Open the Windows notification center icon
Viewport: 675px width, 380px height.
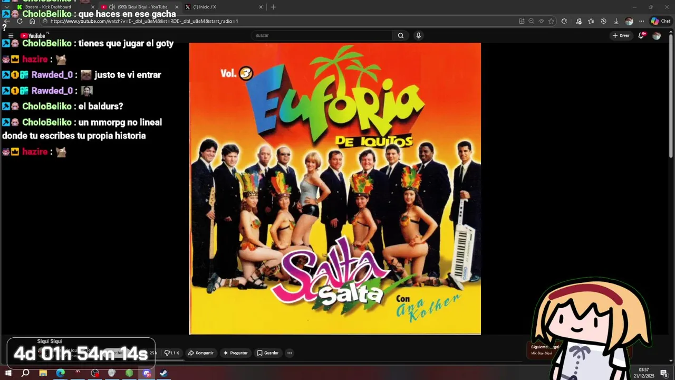[665, 373]
